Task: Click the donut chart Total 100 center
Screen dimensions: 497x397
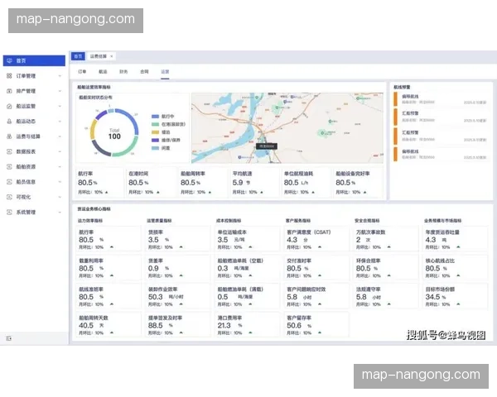Action: [x=114, y=134]
